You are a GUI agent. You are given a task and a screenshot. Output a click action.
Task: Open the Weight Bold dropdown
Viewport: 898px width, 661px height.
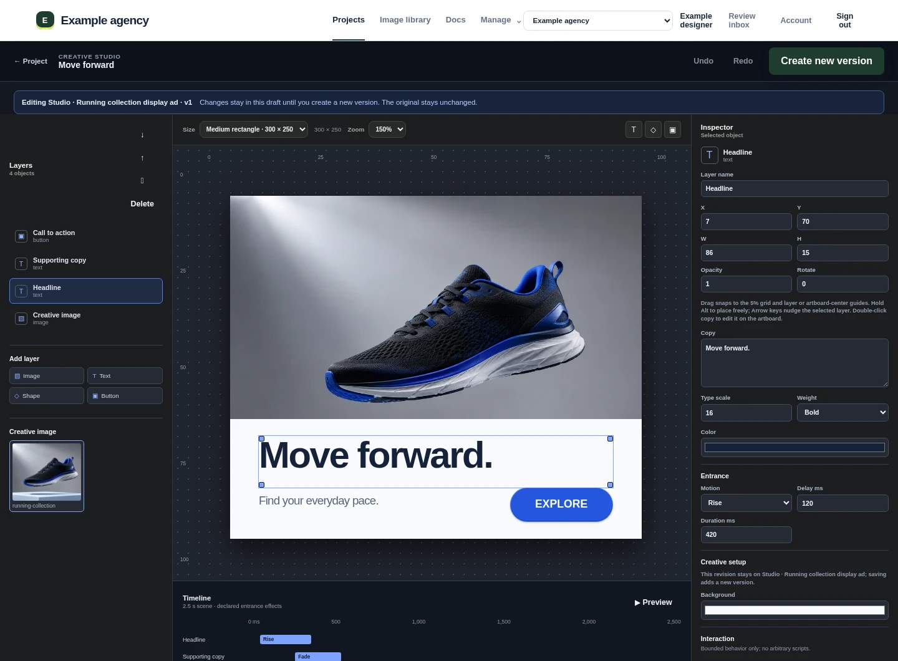842,412
